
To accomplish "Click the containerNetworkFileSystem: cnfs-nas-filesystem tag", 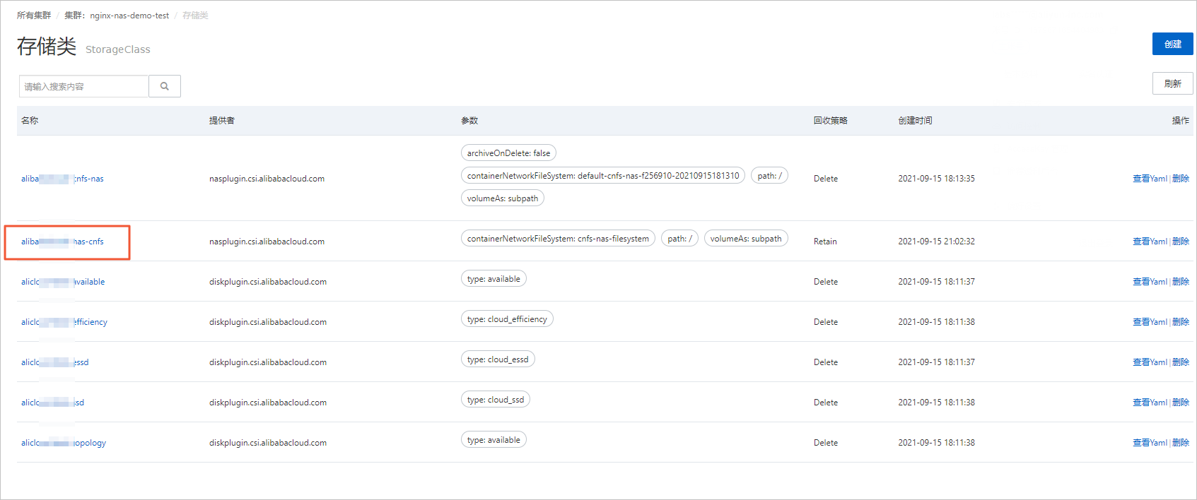I will click(558, 239).
